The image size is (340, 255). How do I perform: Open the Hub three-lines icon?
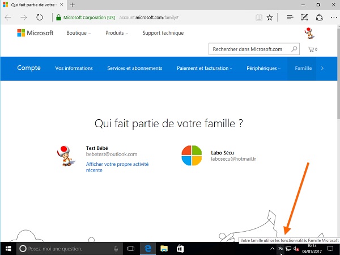click(290, 18)
